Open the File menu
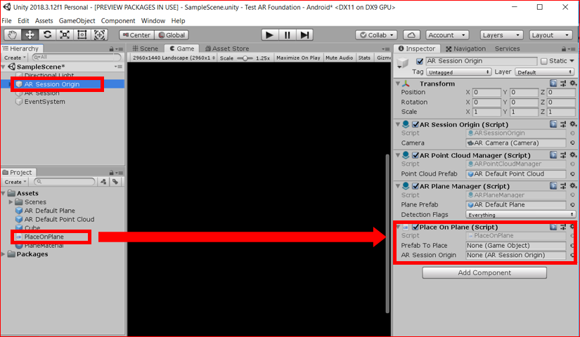The width and height of the screenshot is (580, 337). coord(6,20)
